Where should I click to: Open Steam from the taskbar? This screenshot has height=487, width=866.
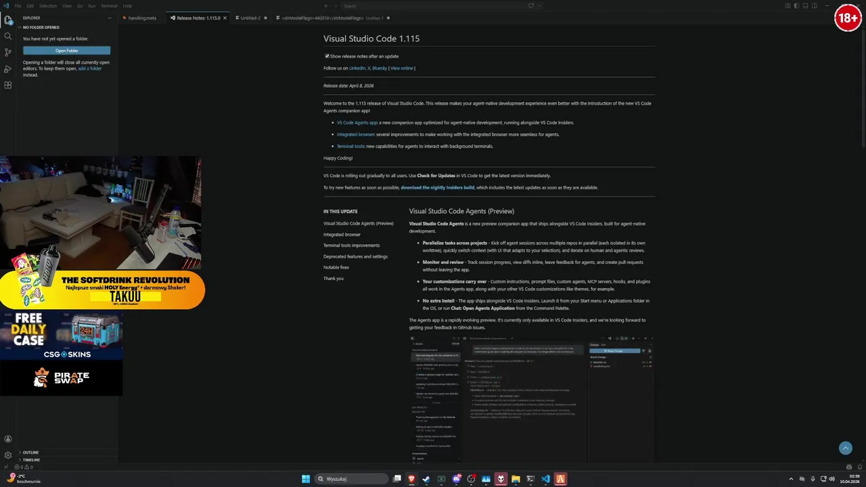click(426, 479)
